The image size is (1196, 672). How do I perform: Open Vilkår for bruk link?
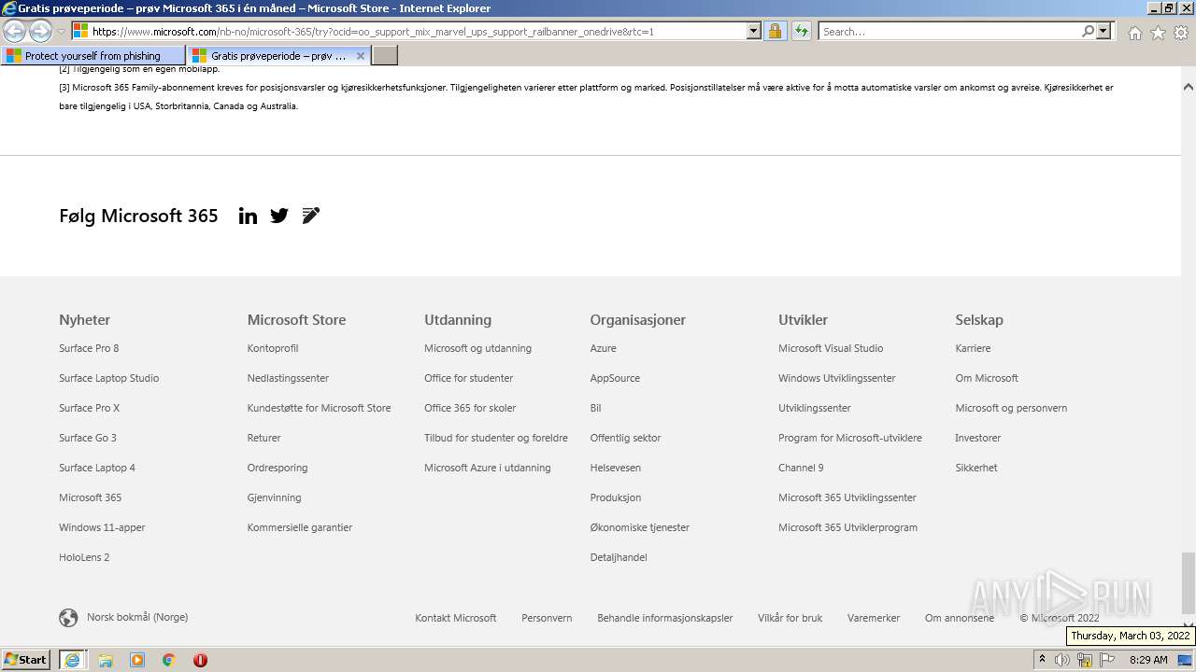790,618
